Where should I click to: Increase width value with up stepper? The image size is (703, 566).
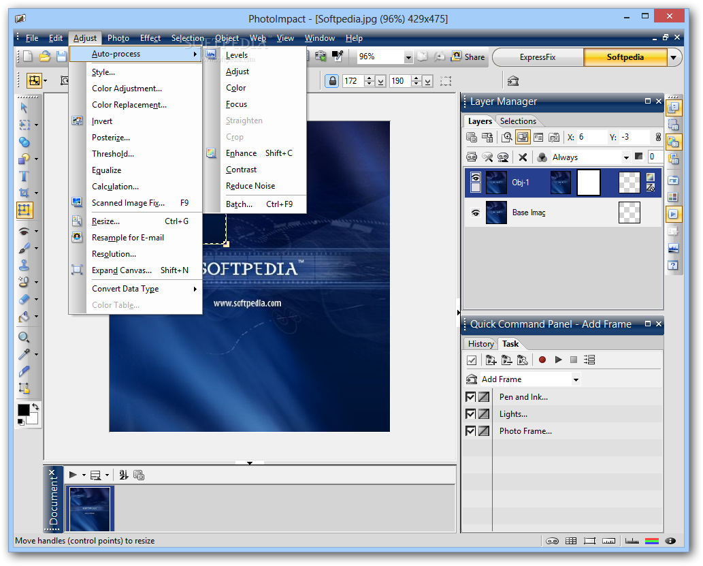(x=370, y=78)
